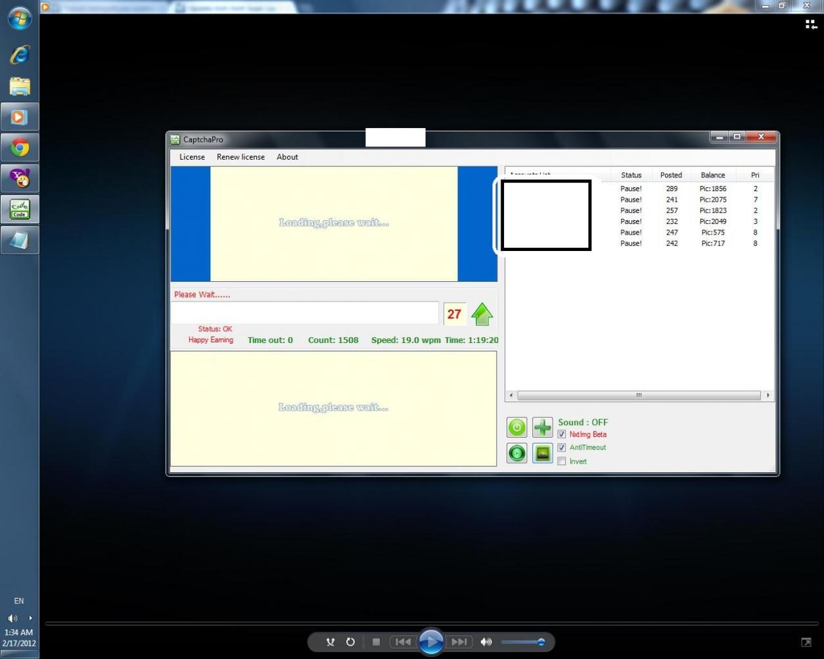Click the Time: 1:19:20 text
The image size is (824, 659).
click(x=471, y=340)
